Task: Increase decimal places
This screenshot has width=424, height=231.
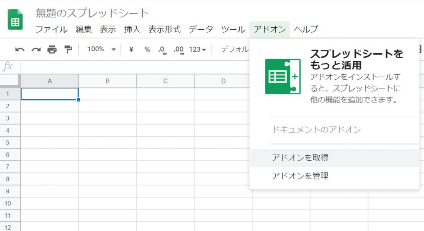Action: coord(179,50)
